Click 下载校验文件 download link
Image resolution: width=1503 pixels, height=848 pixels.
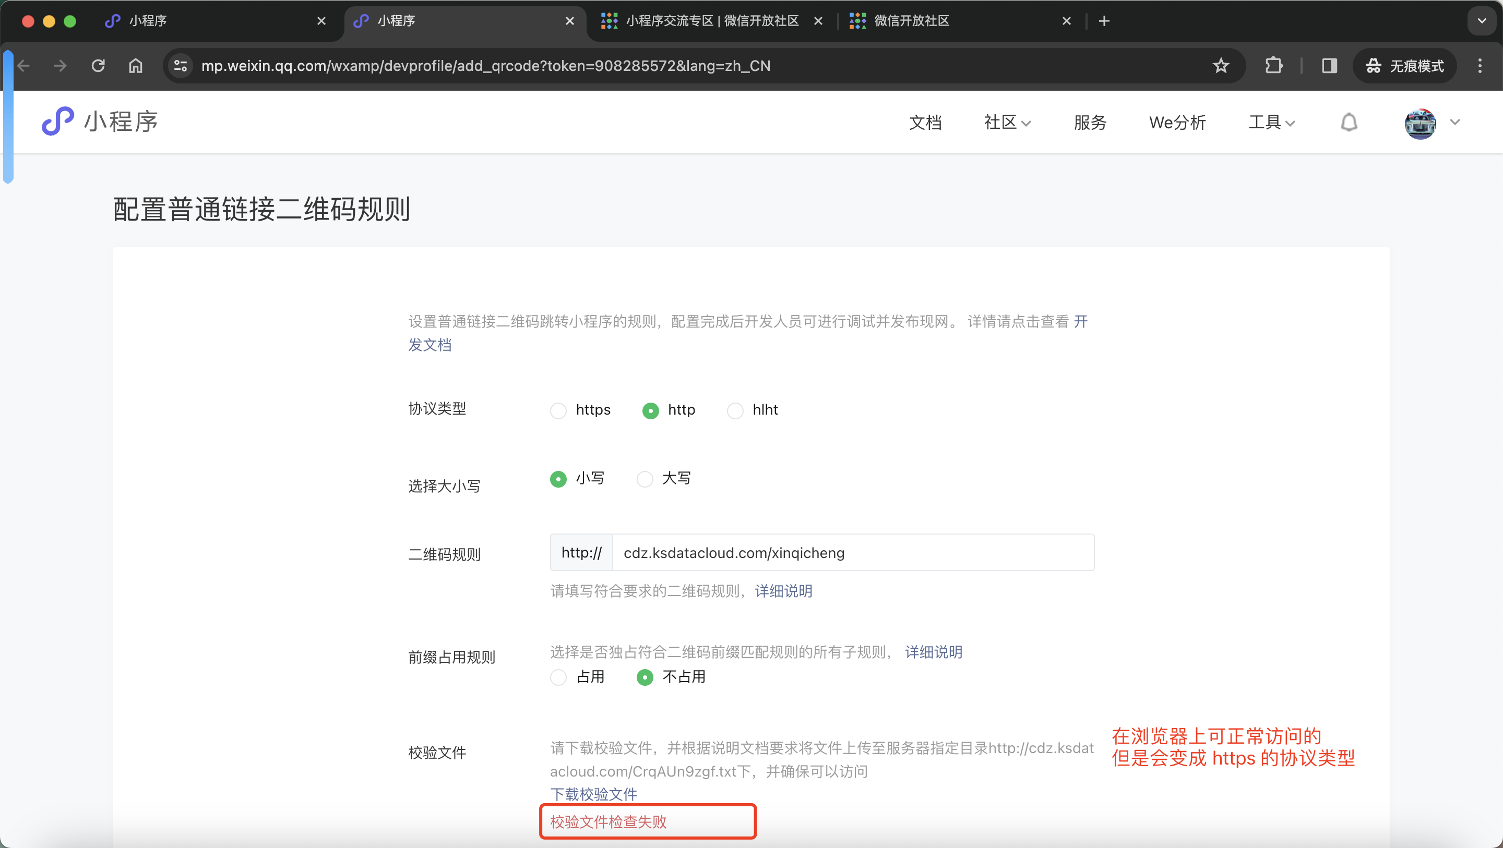tap(593, 794)
